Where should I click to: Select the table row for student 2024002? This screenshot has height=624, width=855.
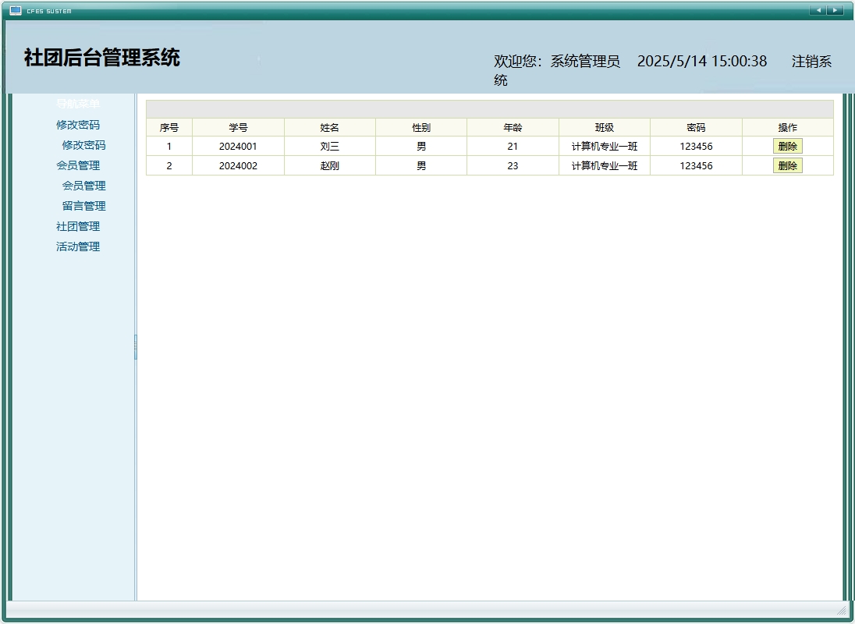pyautogui.click(x=421, y=165)
